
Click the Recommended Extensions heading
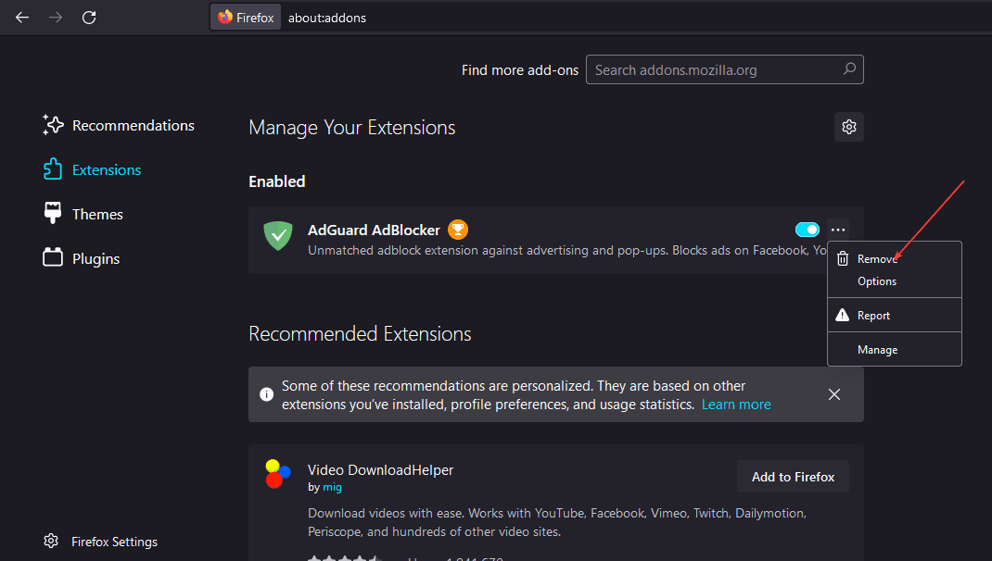tap(360, 333)
